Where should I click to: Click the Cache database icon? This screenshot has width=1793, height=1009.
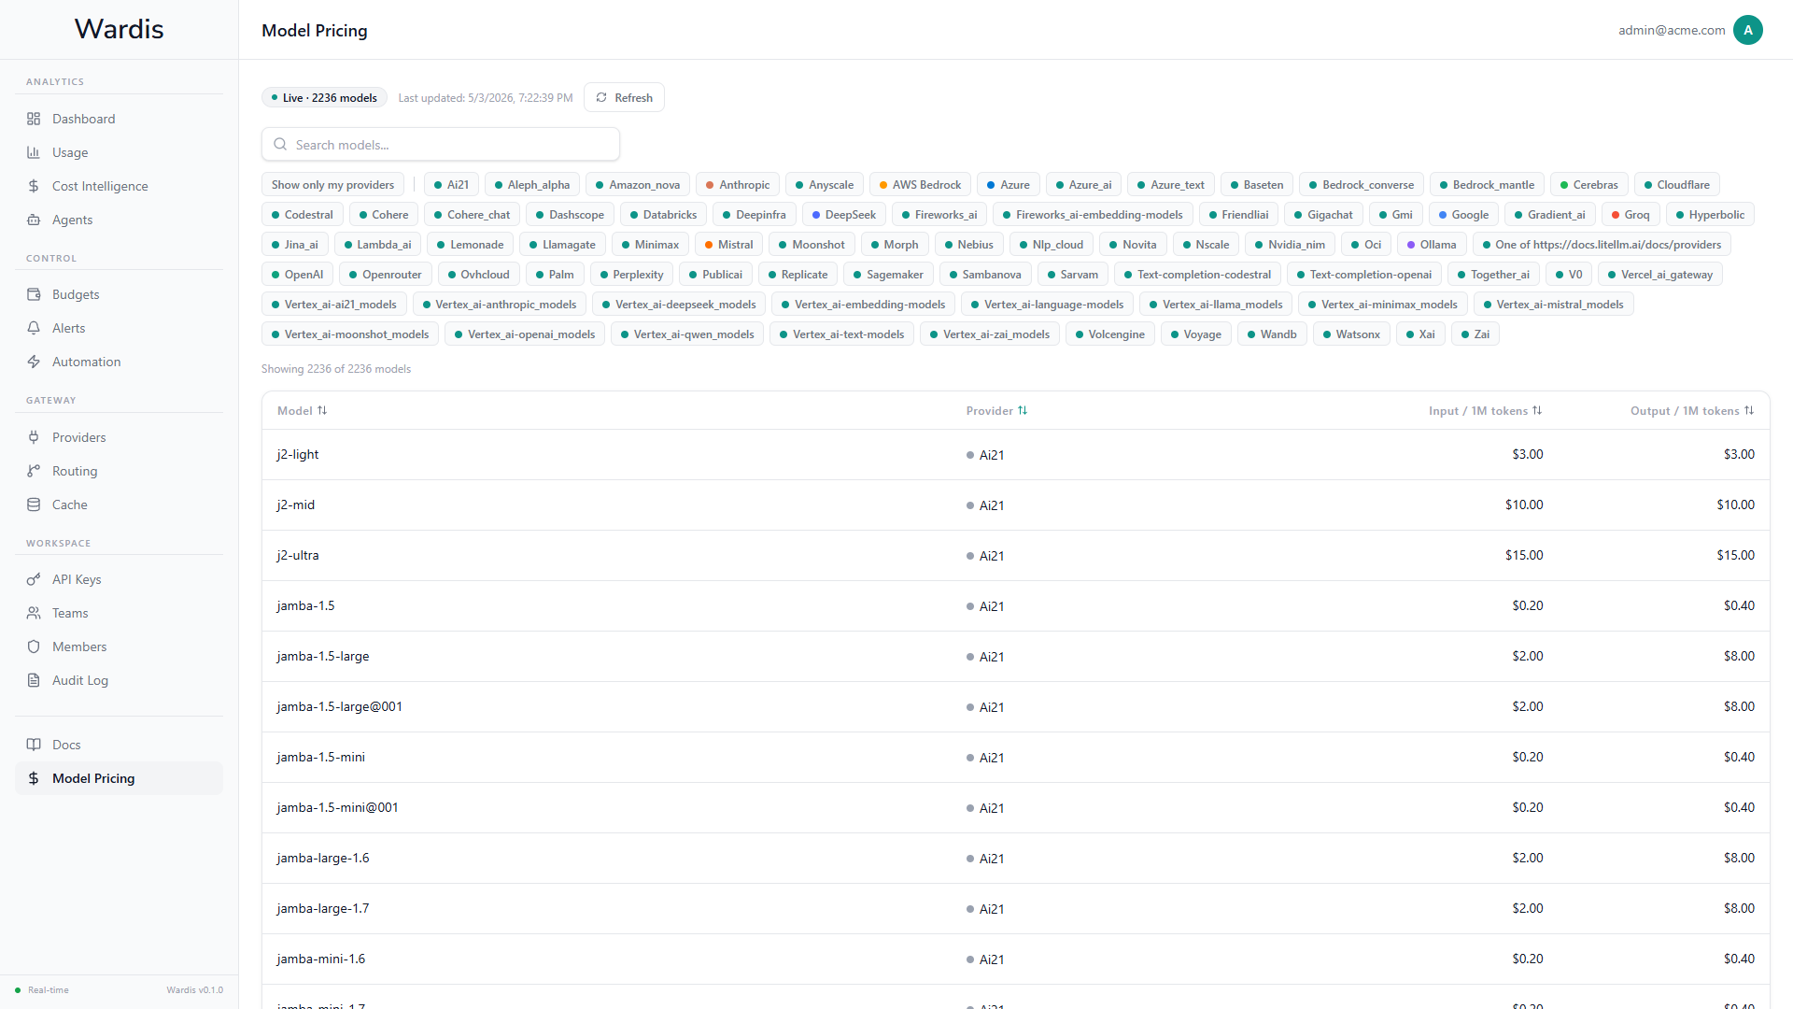point(34,504)
